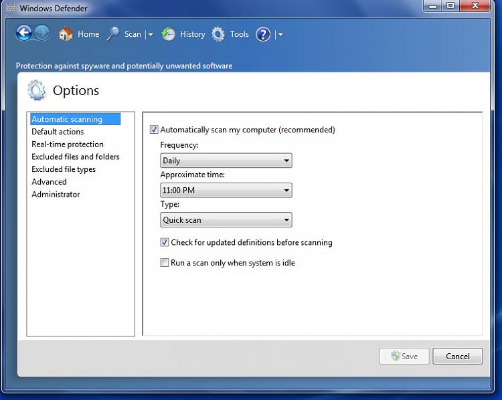This screenshot has width=502, height=400.
Task: Open the History text label
Action: pyautogui.click(x=192, y=34)
